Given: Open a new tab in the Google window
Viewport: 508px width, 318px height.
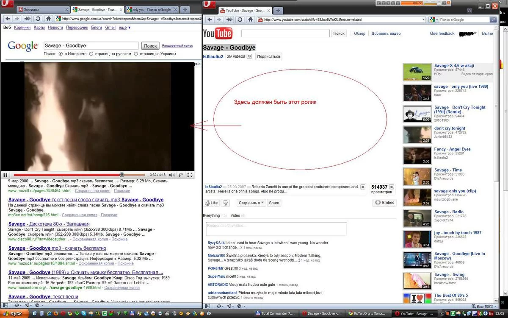Looking at the screenshot, I should [185, 9].
